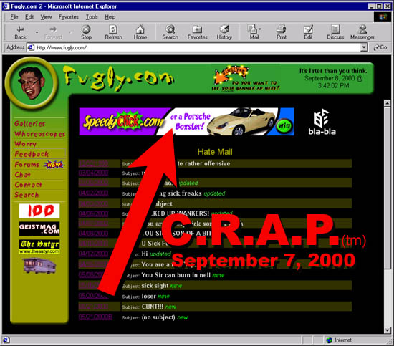Expand the address bar dropdown
This screenshot has height=346, width=394.
pyautogui.click(x=364, y=47)
